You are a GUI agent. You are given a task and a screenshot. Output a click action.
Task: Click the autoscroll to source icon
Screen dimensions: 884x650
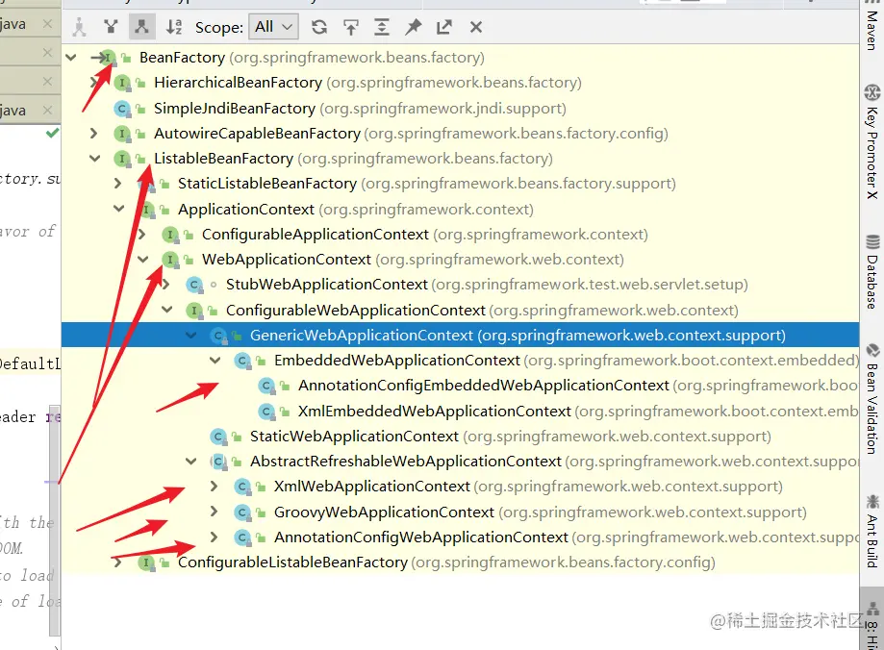[351, 27]
